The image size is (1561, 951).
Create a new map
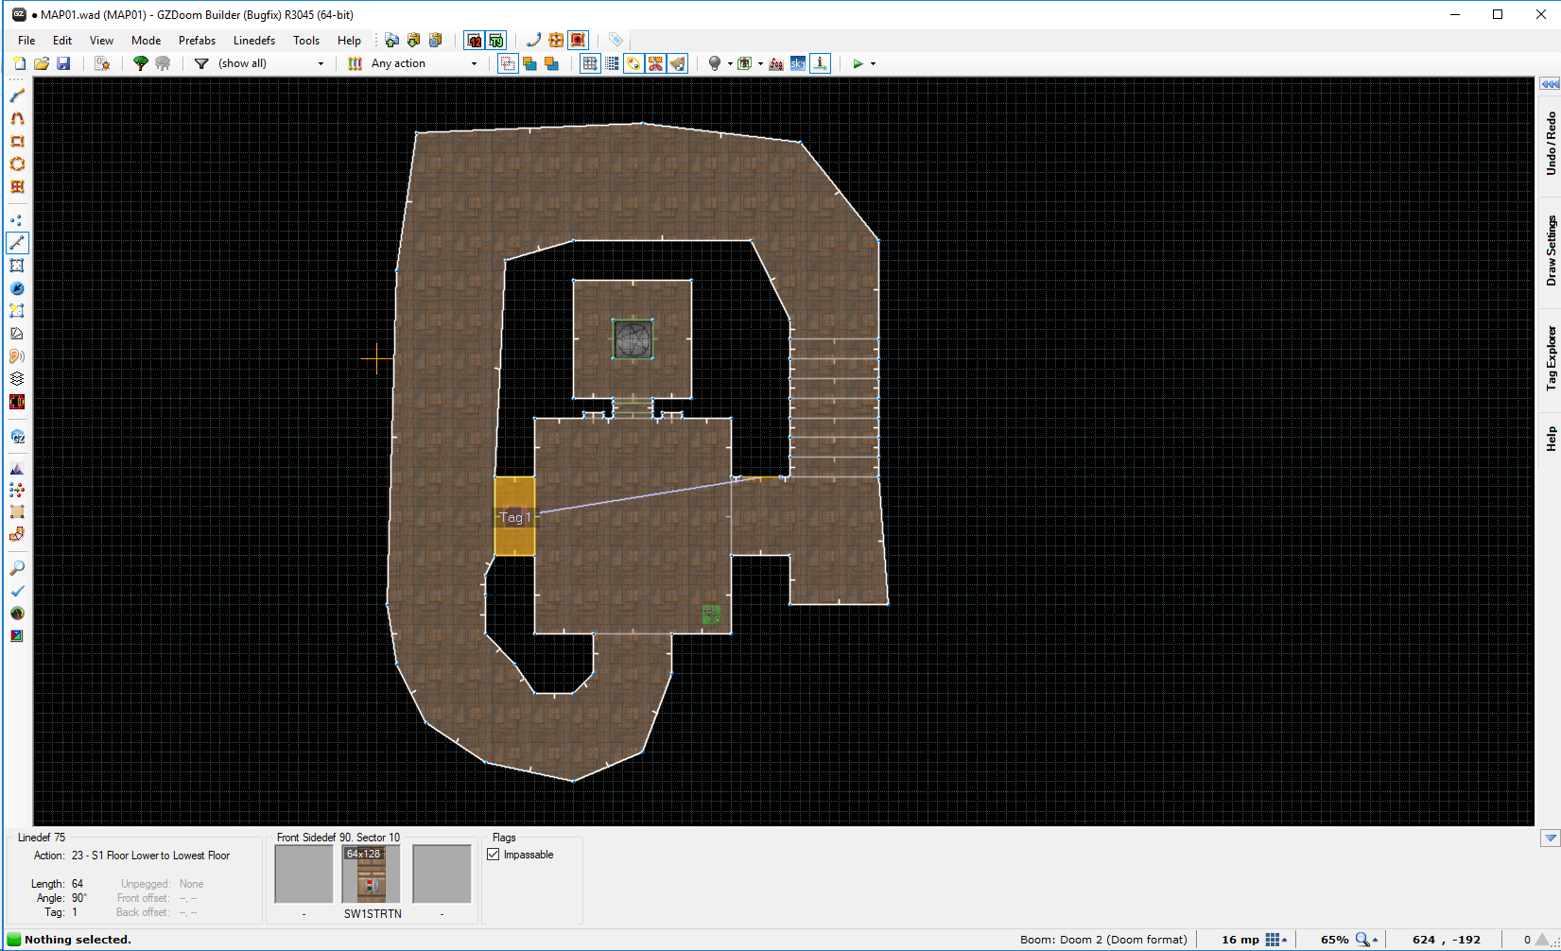click(19, 63)
